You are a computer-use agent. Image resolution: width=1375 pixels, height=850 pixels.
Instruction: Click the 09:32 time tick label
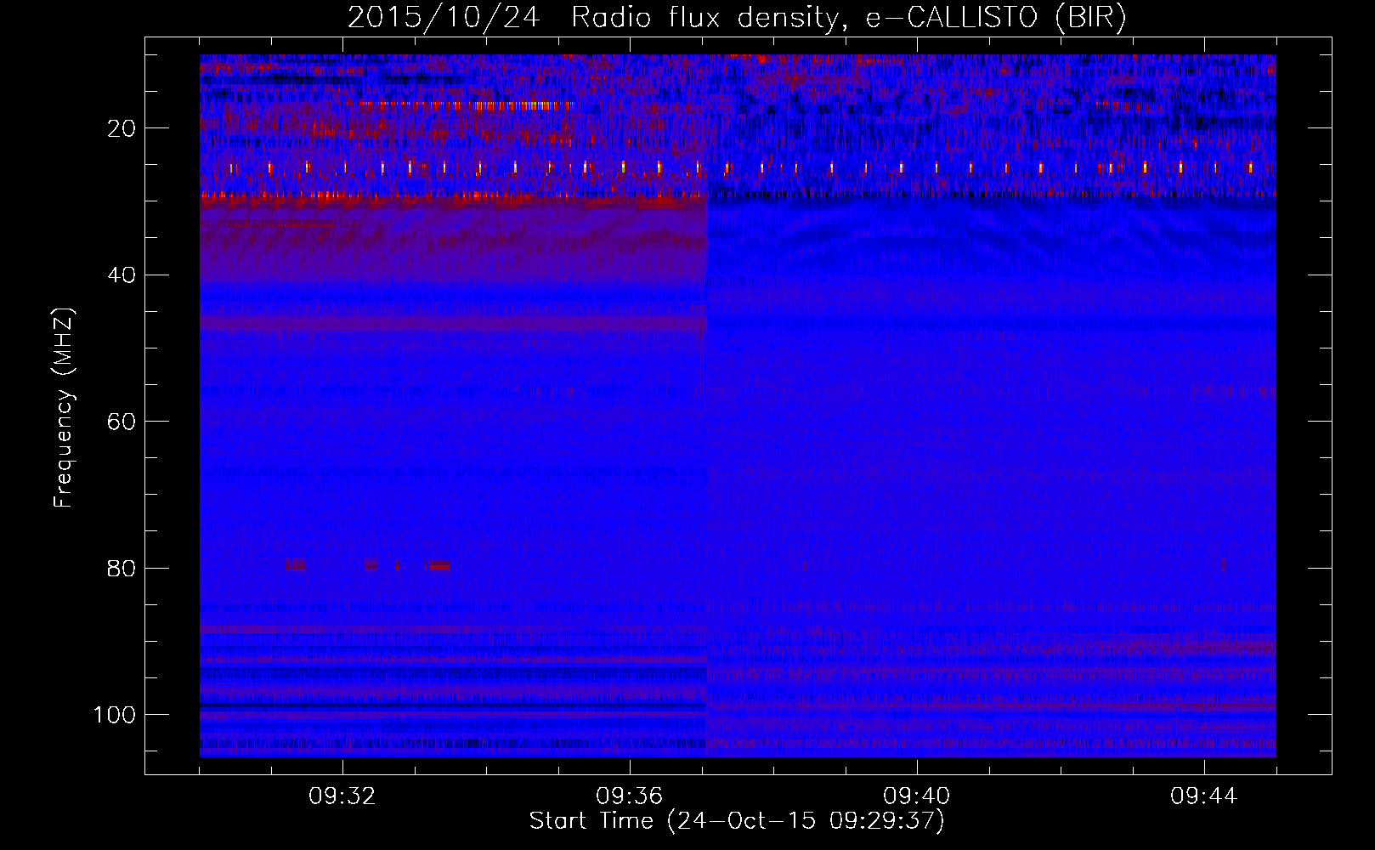click(x=342, y=796)
